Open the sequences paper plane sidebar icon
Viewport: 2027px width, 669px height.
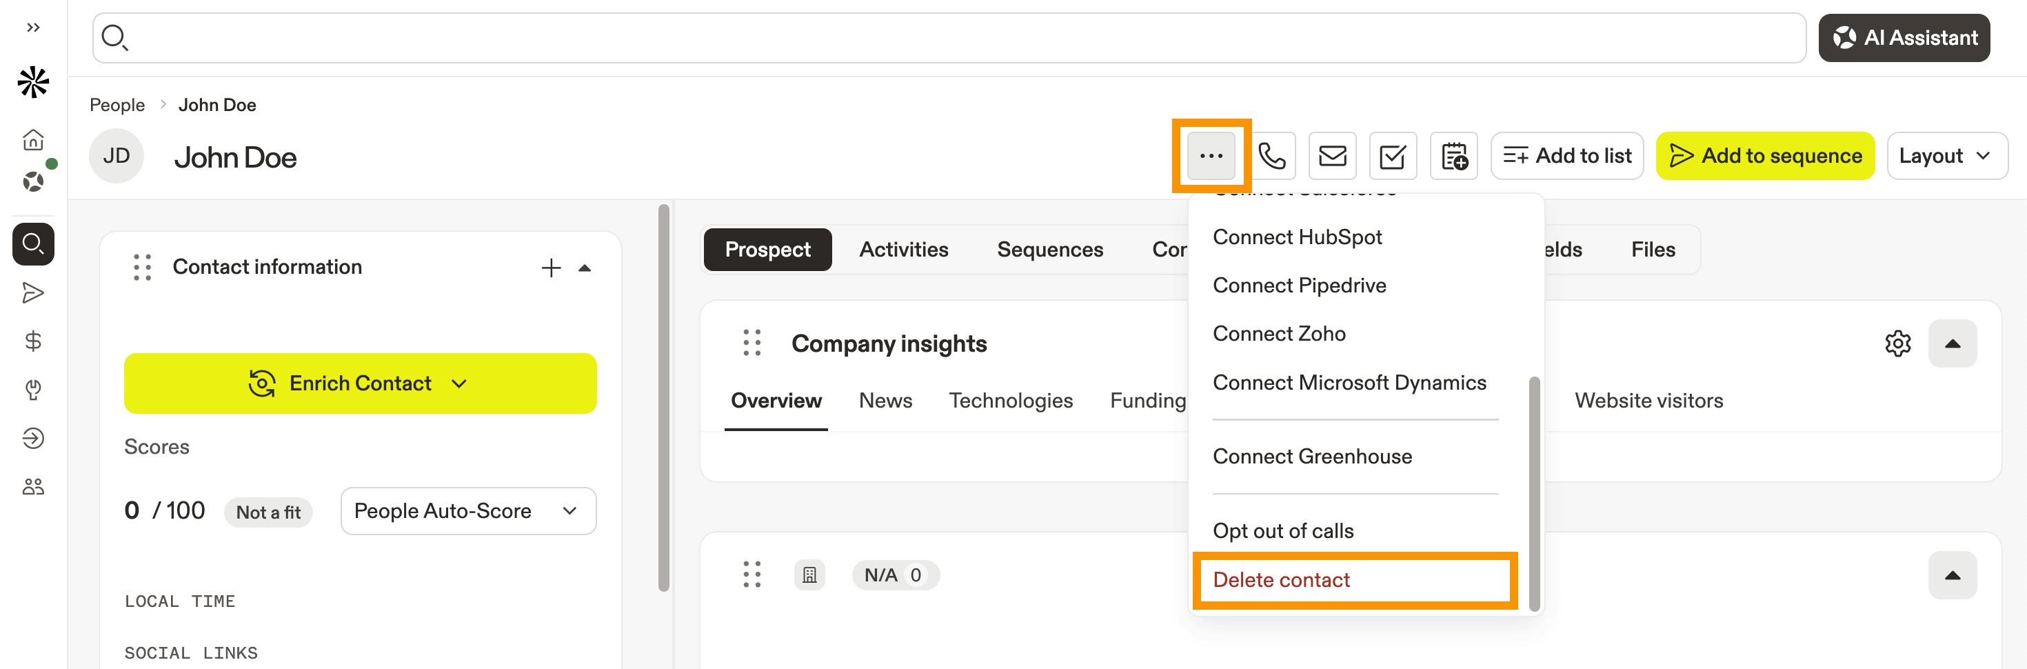33,293
